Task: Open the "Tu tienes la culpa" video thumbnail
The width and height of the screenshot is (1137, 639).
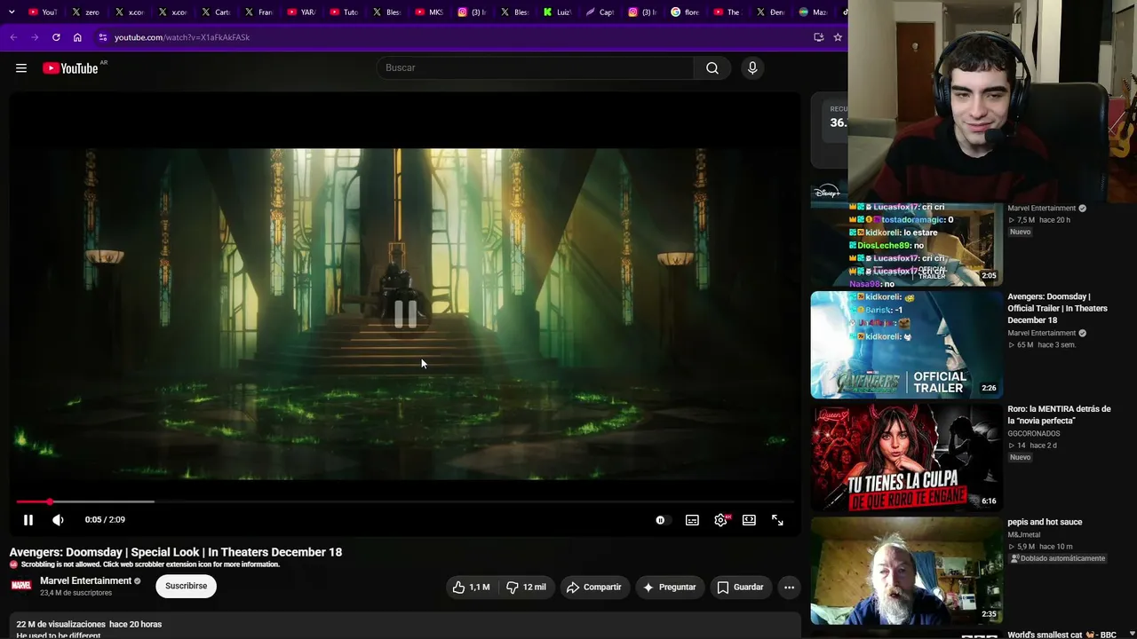Action: point(906,458)
